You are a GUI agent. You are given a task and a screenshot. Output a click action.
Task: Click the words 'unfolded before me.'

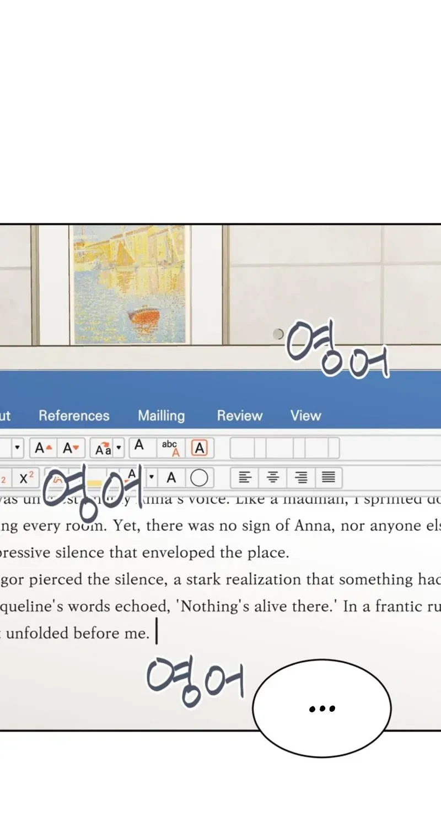(78, 633)
